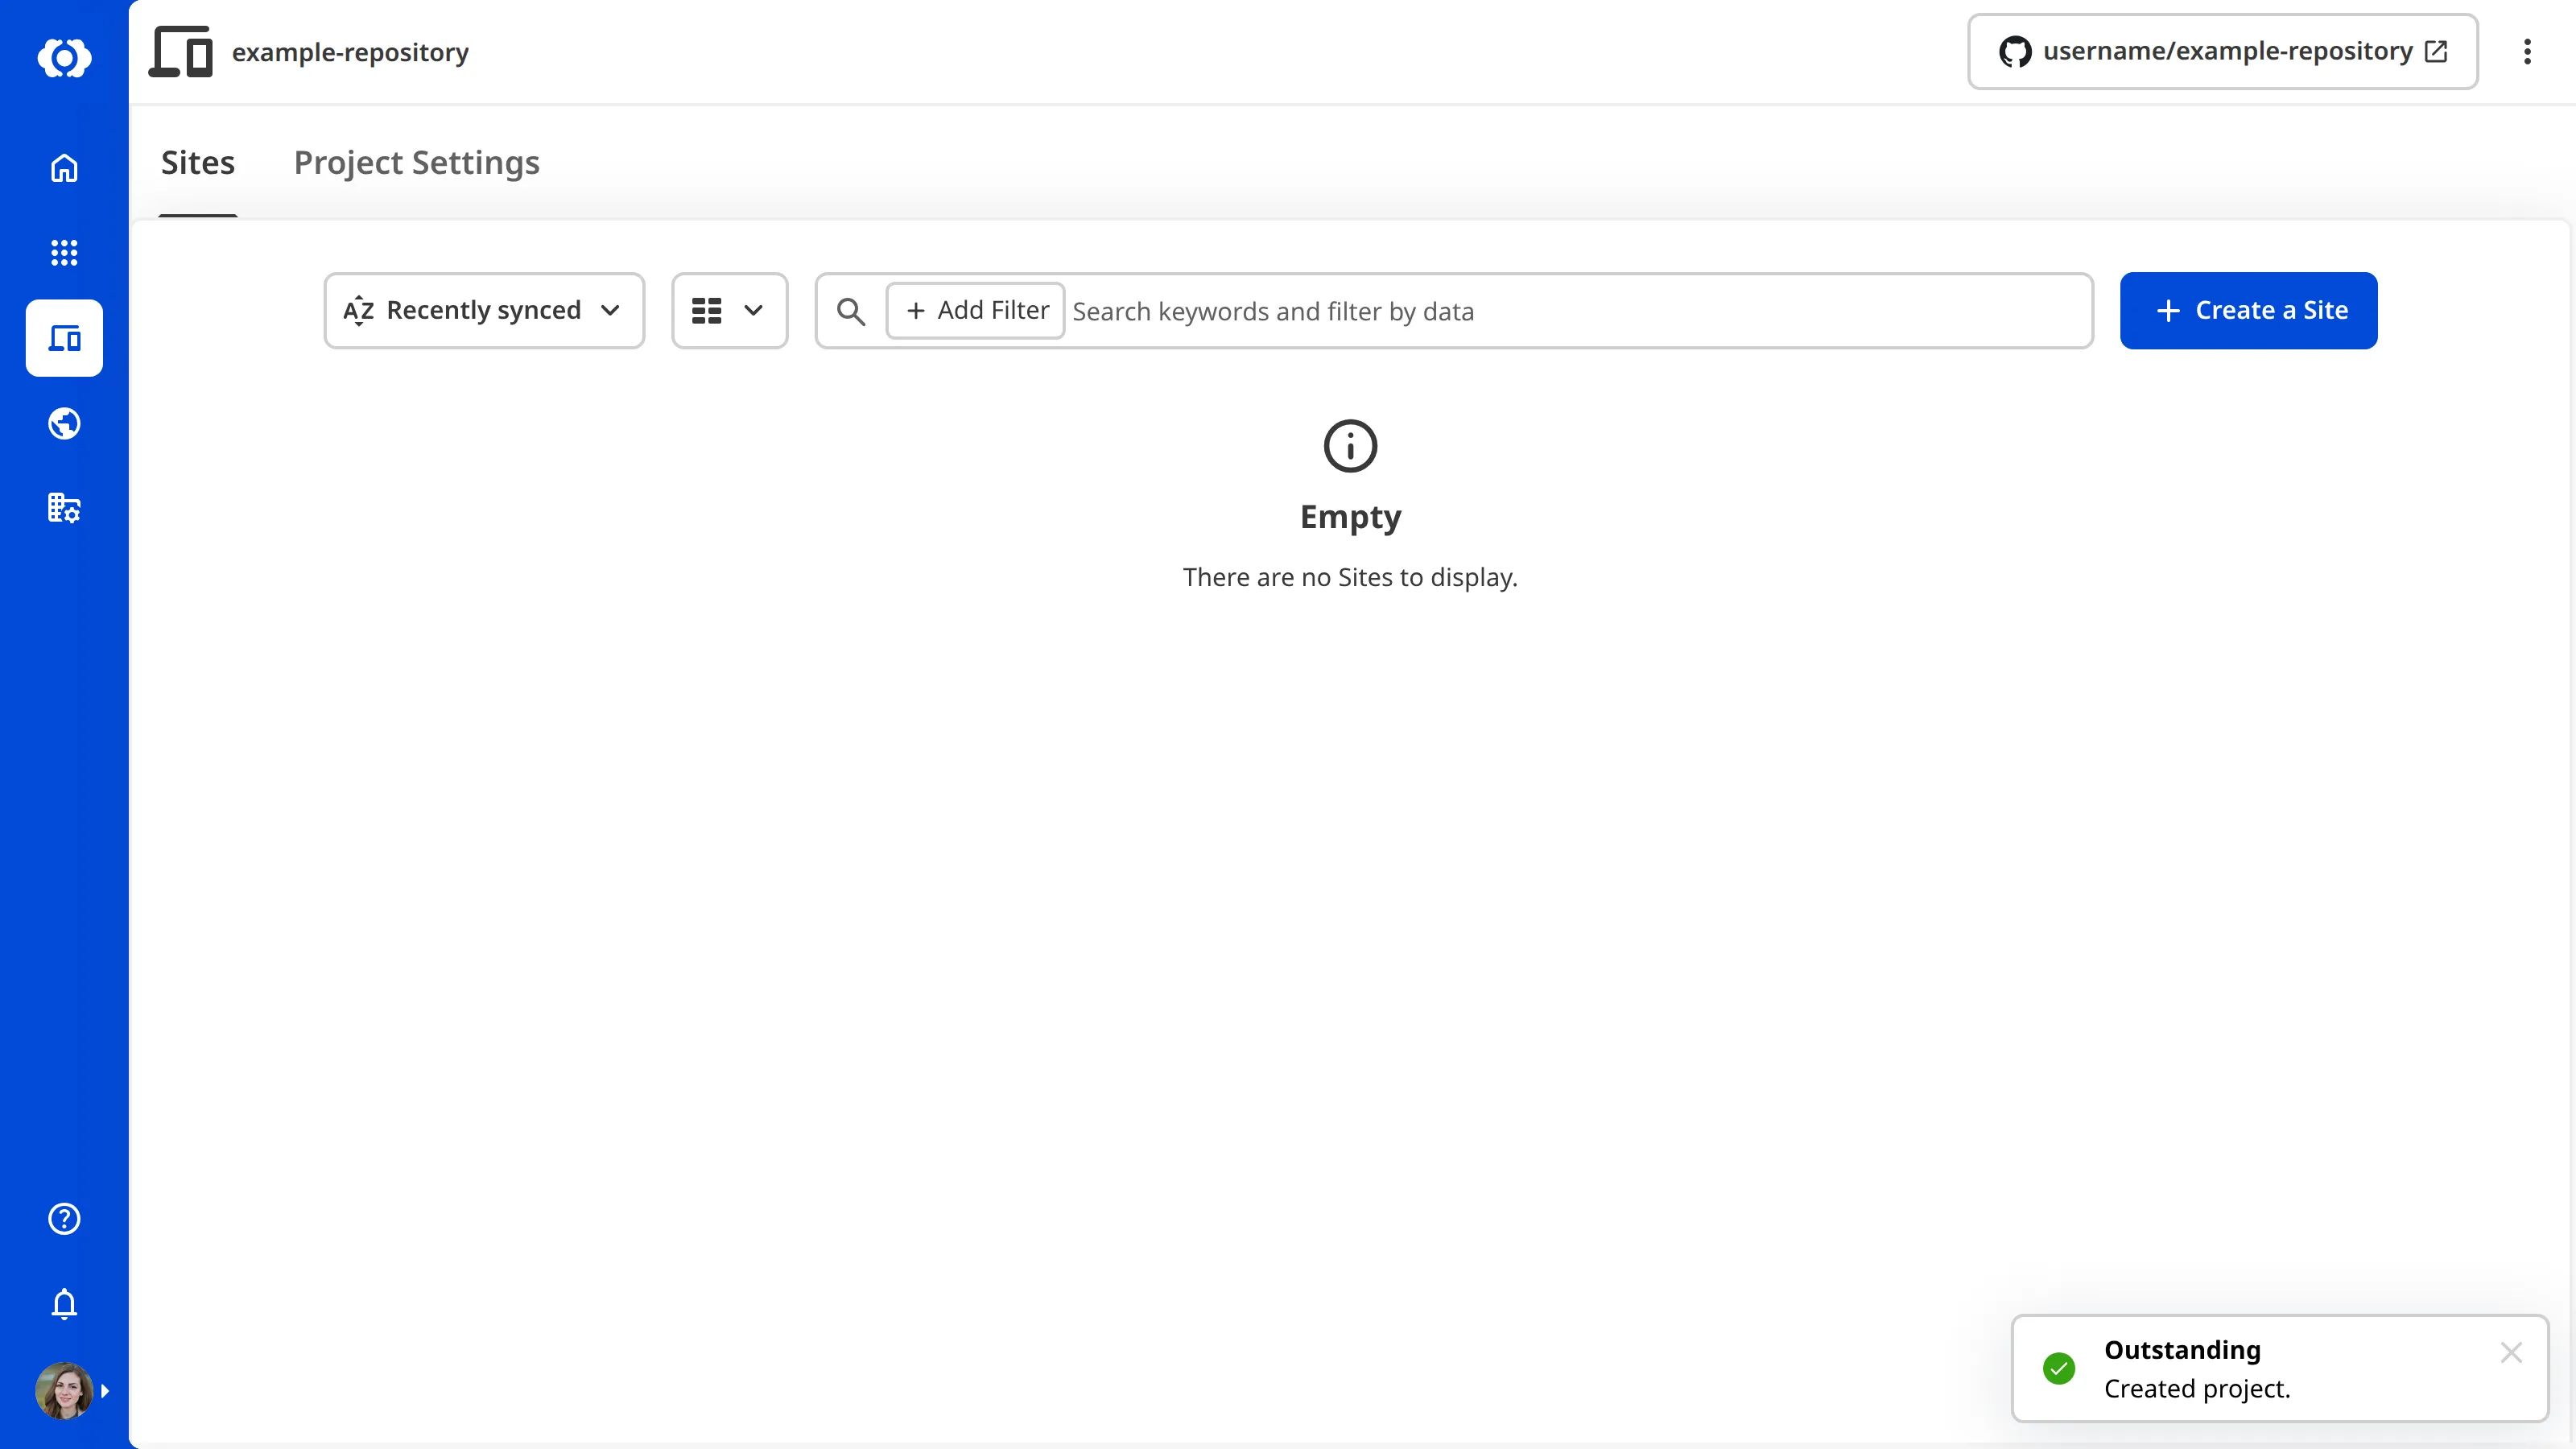Dismiss the Created project notification
This screenshot has width=2576, height=1449.
2511,1352
